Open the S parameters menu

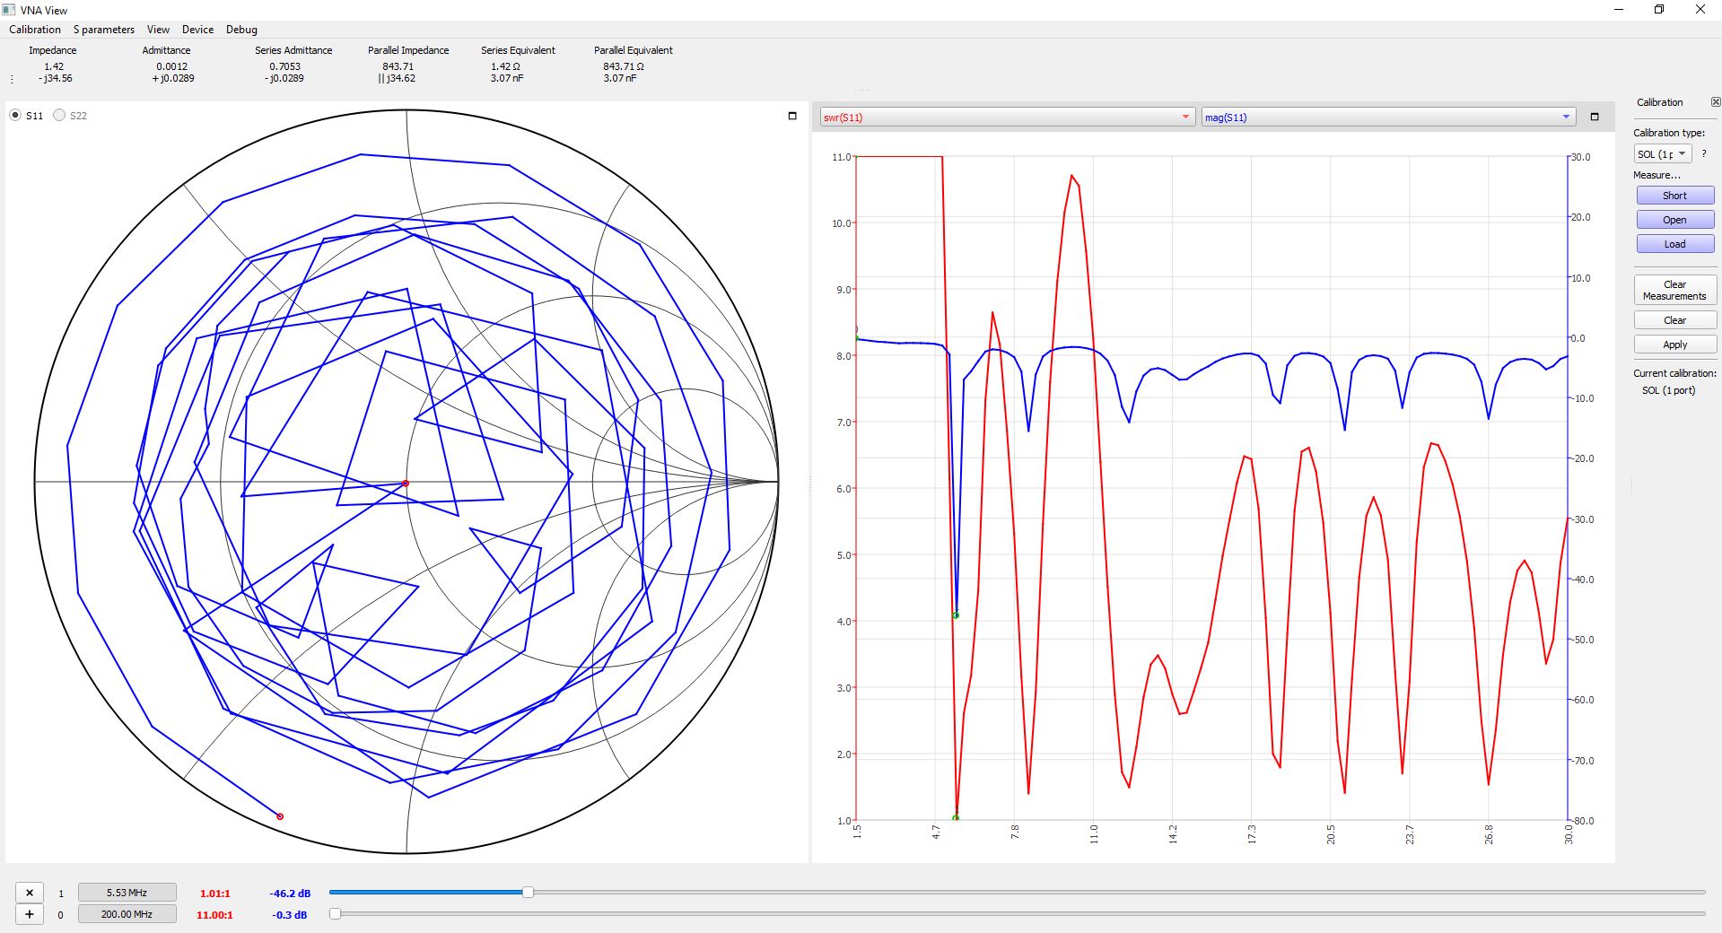[x=104, y=30]
